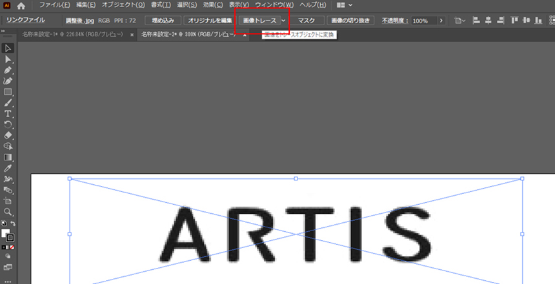Image resolution: width=555 pixels, height=284 pixels.
Task: Select the Zoom magnifier tool
Action: [x=8, y=212]
